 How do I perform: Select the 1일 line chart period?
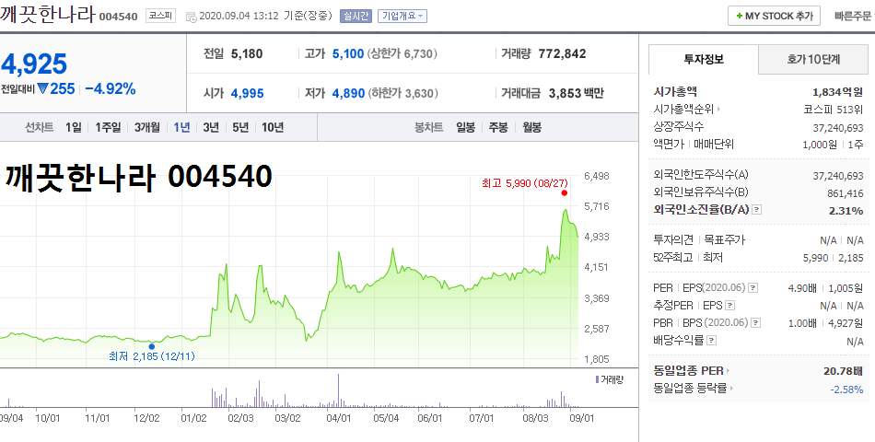[73, 127]
